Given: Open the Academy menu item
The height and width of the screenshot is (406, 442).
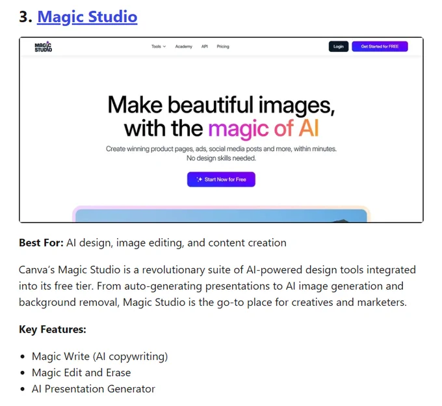Looking at the screenshot, I should point(183,47).
